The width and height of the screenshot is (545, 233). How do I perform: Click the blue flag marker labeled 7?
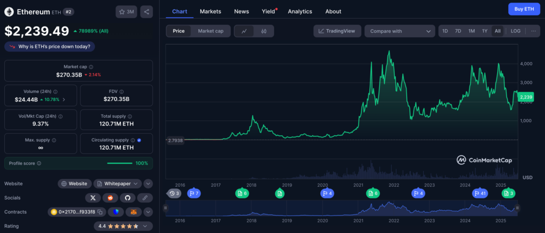pyautogui.click(x=194, y=194)
